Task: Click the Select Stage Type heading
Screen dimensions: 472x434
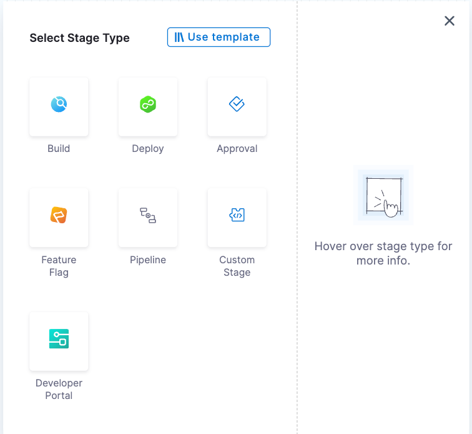Action: (x=80, y=38)
